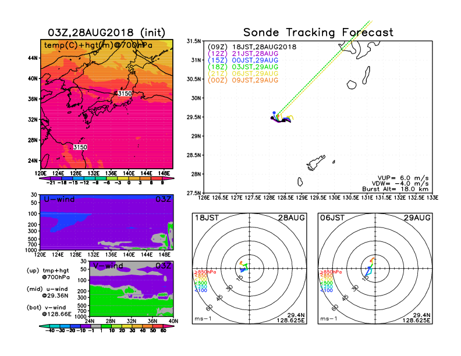Click the 'Burst Alt= 18.0 km' value
Viewport: 461px width, 356px height.
click(x=395, y=189)
